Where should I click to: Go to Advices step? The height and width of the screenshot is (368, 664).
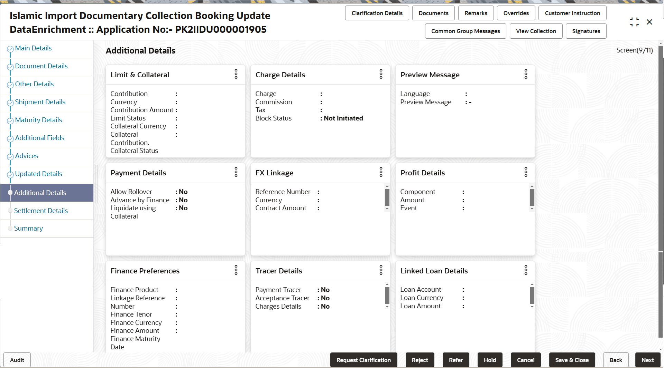click(27, 156)
